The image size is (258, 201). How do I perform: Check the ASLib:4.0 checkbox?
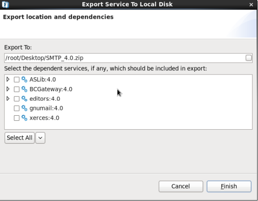click(x=17, y=79)
